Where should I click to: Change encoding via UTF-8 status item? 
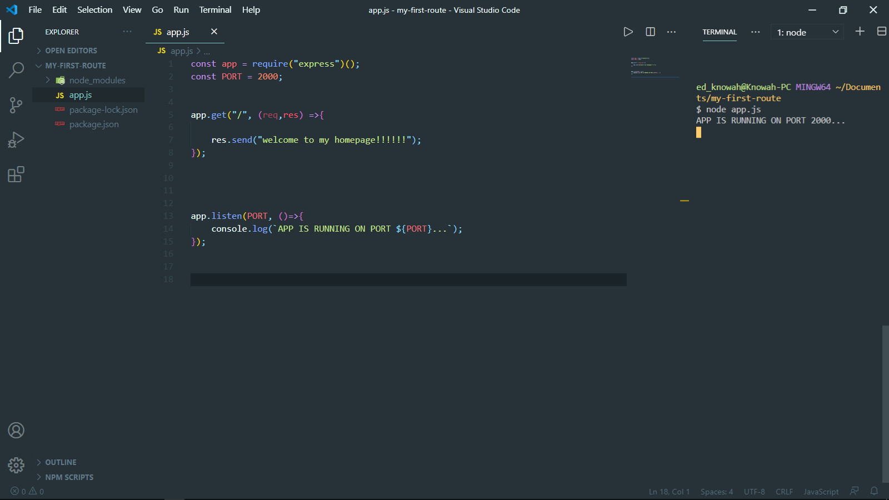pyautogui.click(x=754, y=492)
